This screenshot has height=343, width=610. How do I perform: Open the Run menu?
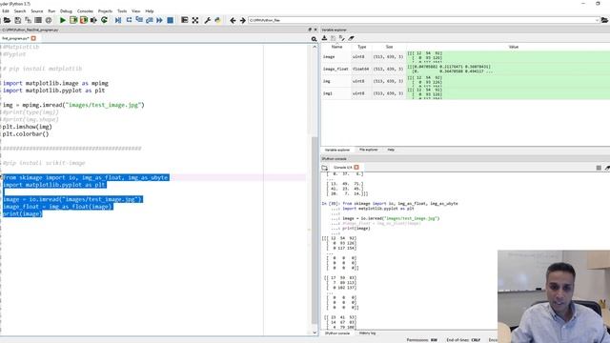pos(51,11)
